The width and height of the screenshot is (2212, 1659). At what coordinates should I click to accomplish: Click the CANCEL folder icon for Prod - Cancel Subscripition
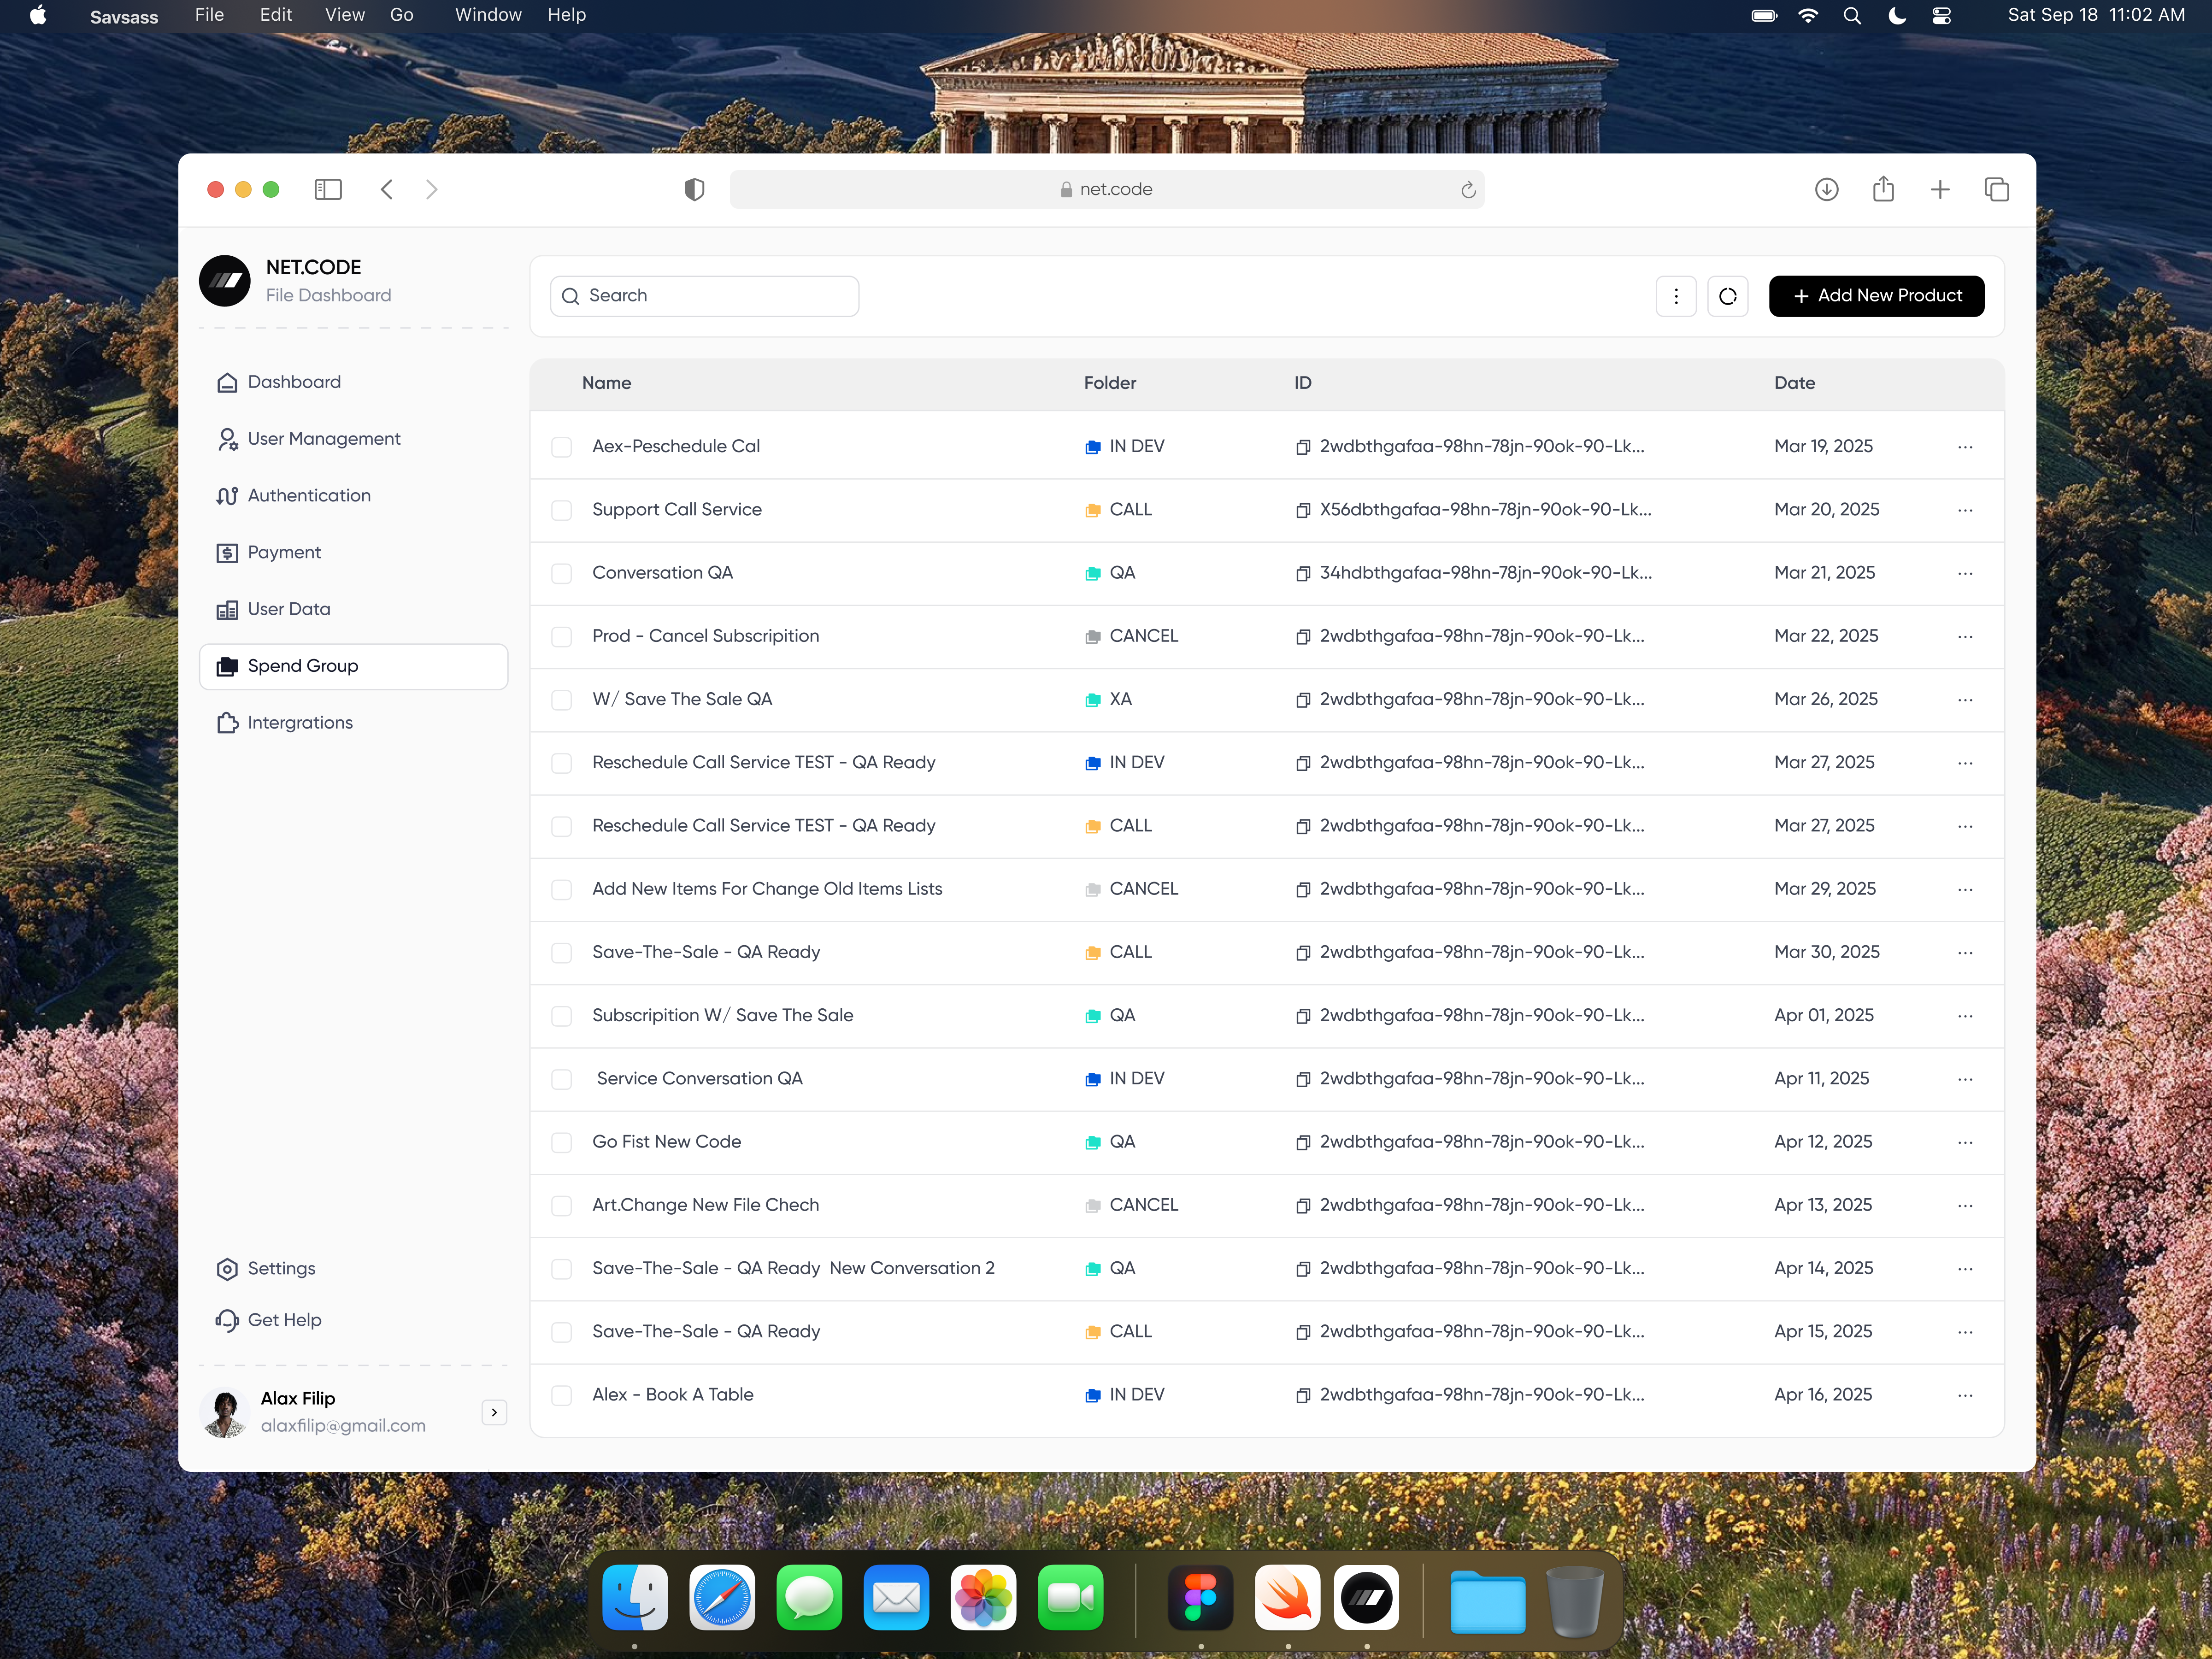(x=1093, y=637)
